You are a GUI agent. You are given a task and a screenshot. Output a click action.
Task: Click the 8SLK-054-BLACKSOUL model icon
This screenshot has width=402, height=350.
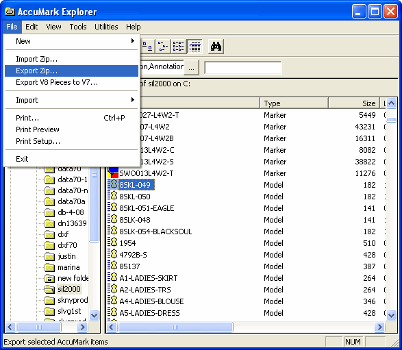point(112,232)
